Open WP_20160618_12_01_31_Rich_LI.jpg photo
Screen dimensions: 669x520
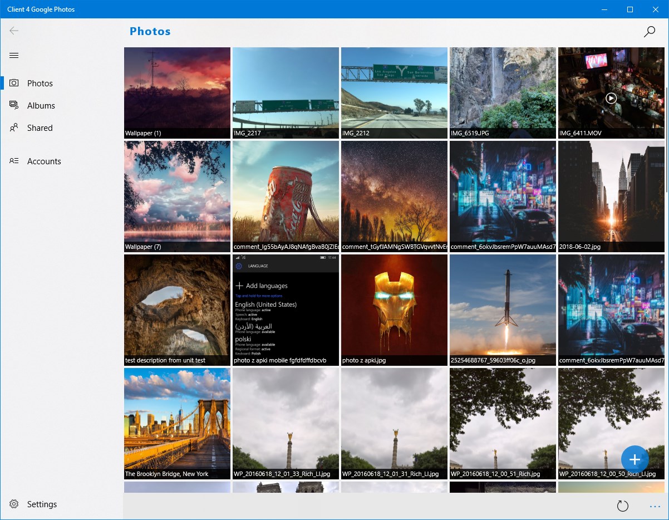(x=394, y=424)
